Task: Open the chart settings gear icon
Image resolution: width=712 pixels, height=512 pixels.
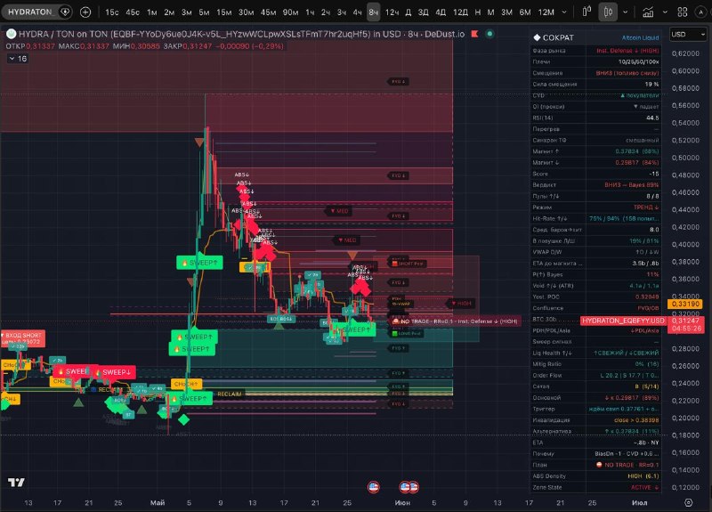Action: [688, 502]
